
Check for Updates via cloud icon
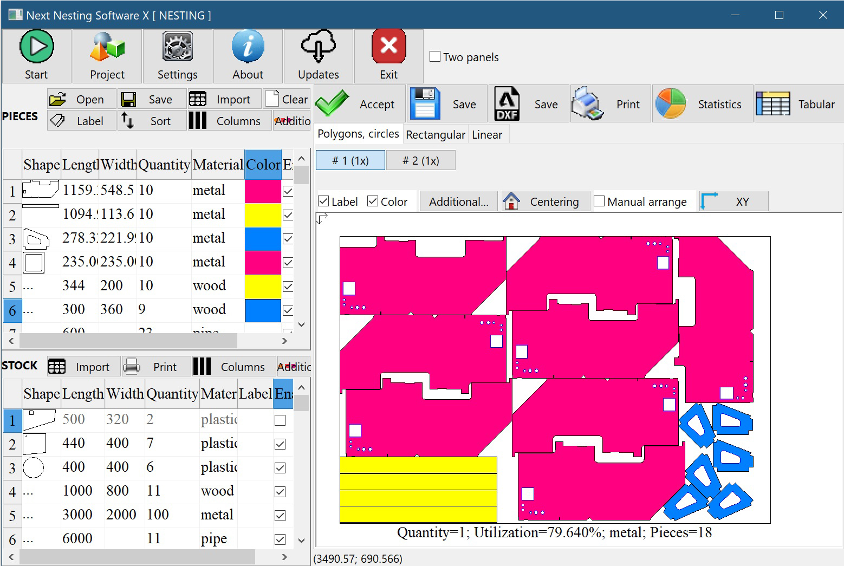(x=318, y=56)
